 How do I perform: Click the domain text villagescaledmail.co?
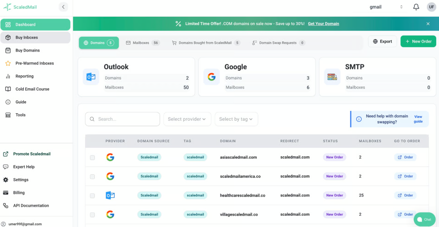click(239, 214)
